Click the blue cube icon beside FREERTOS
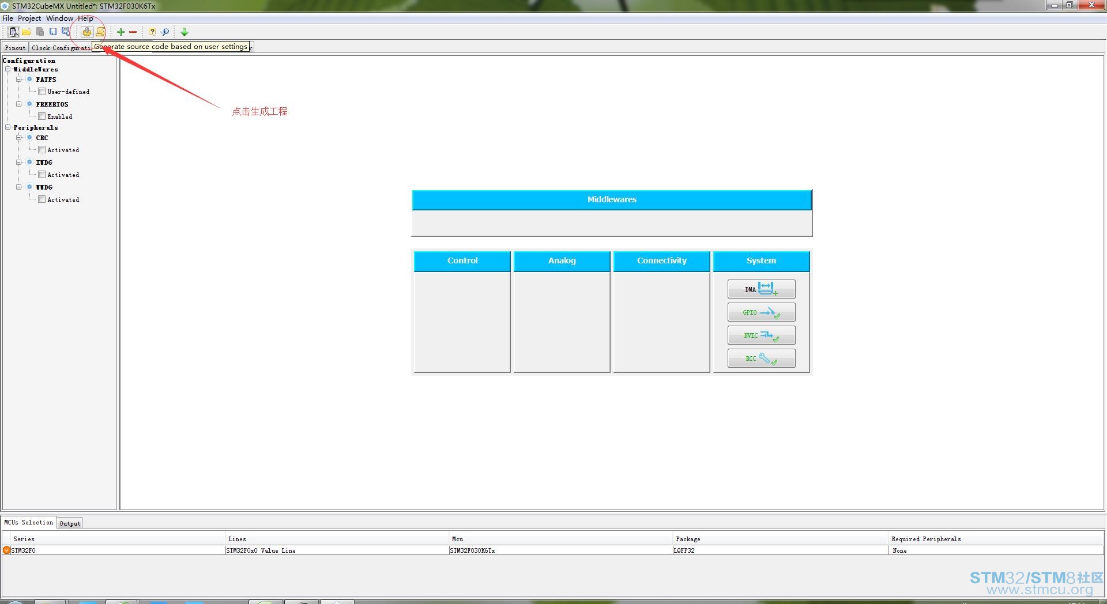The width and height of the screenshot is (1107, 604). click(x=29, y=104)
